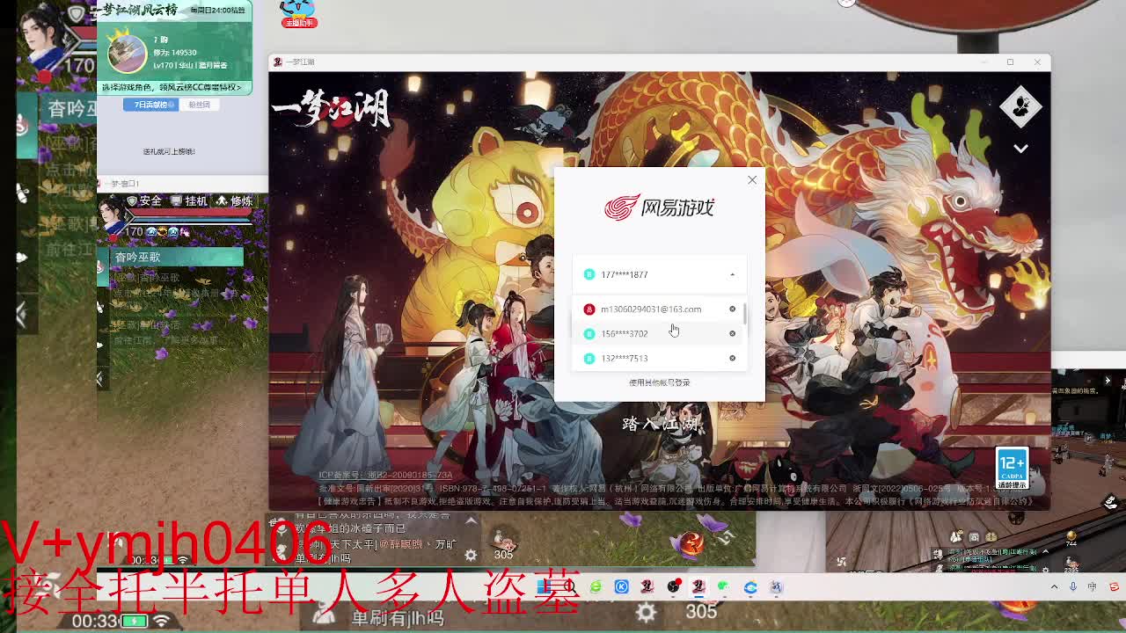
Task: Close the NetEase login dialog
Action: [752, 179]
